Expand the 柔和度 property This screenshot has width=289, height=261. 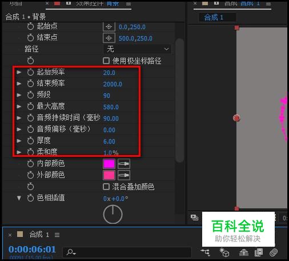click(x=19, y=152)
